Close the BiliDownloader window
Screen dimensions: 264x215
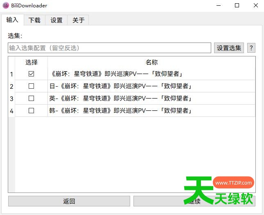(x=255, y=6)
